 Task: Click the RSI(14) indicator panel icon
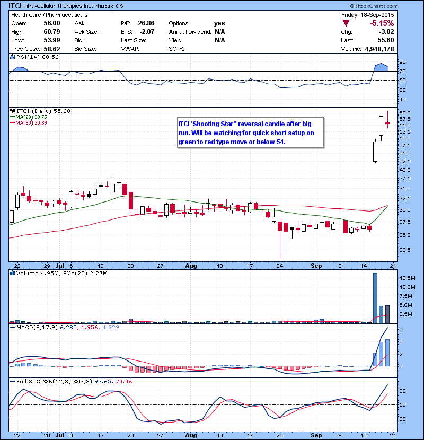pos(12,57)
